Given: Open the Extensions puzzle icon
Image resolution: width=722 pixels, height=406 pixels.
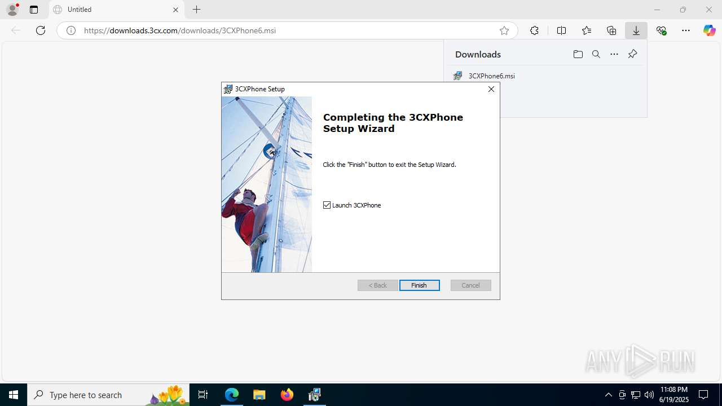Looking at the screenshot, I should click(534, 30).
